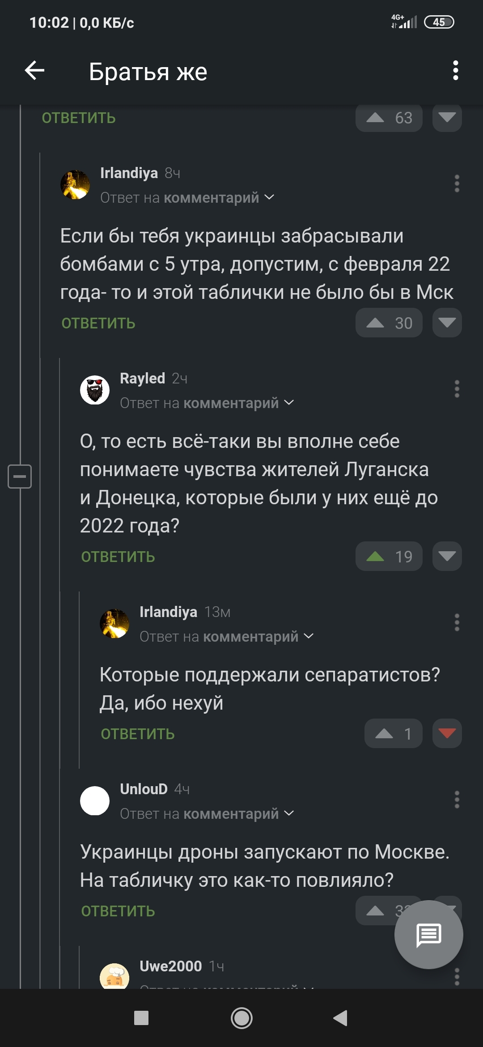Tap Rayled's bearded avatar image
Screen dimensions: 483x1047
tap(95, 390)
